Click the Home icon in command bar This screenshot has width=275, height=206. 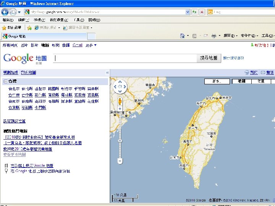[183, 36]
